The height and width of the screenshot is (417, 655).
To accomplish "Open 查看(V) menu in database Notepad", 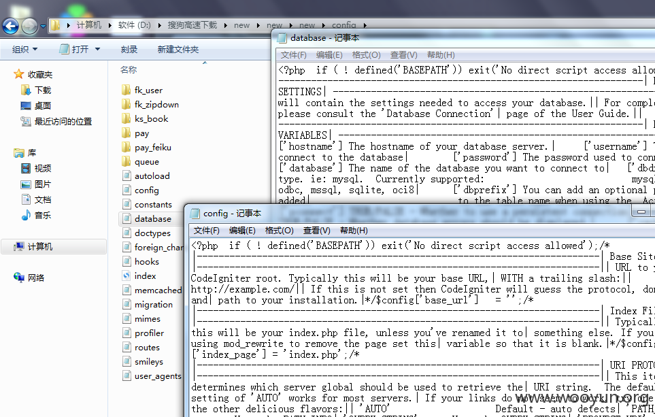I will click(403, 55).
